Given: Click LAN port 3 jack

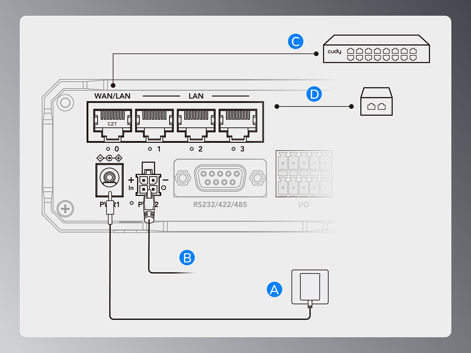Looking at the screenshot, I should [238, 122].
